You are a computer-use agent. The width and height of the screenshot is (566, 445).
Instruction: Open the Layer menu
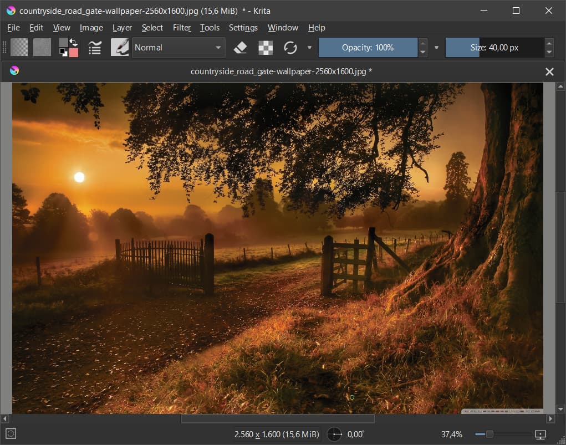point(122,28)
